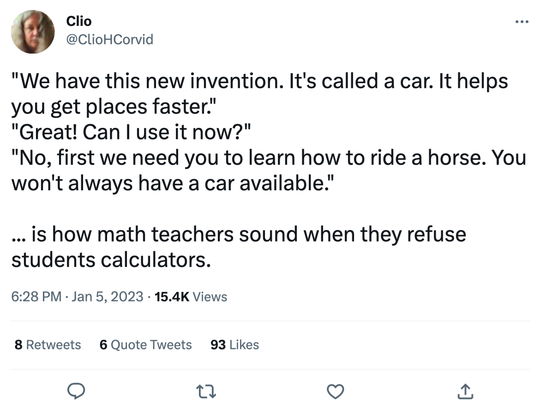The width and height of the screenshot is (542, 411).
Task: Click the "won't always have a car available" text
Action: pos(171,184)
